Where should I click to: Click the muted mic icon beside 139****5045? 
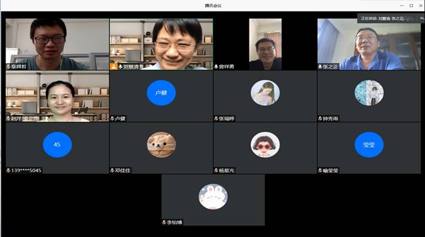tap(9, 170)
